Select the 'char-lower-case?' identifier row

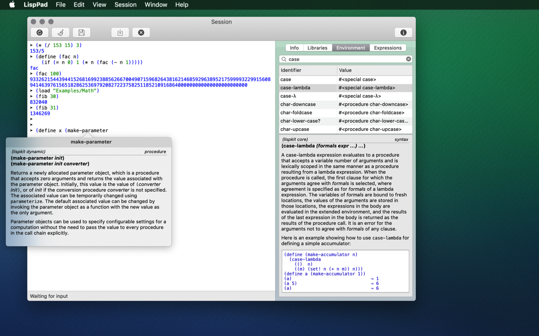pyautogui.click(x=345, y=121)
